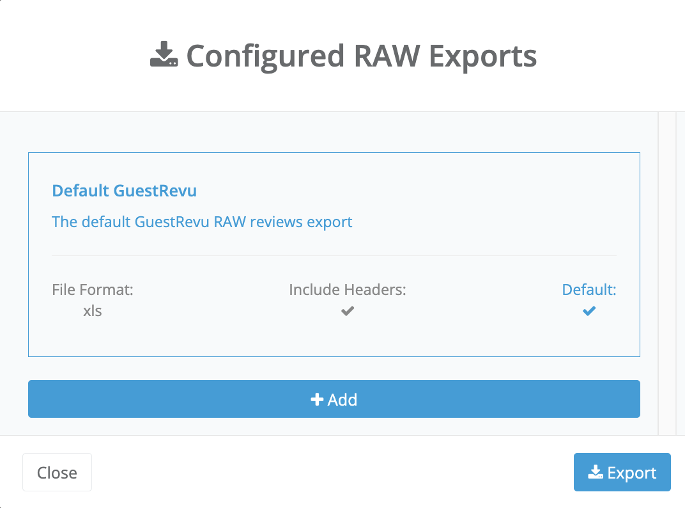Screen dimensions: 685x508
Task: Click the Include Headers checkmark
Action: (x=348, y=311)
